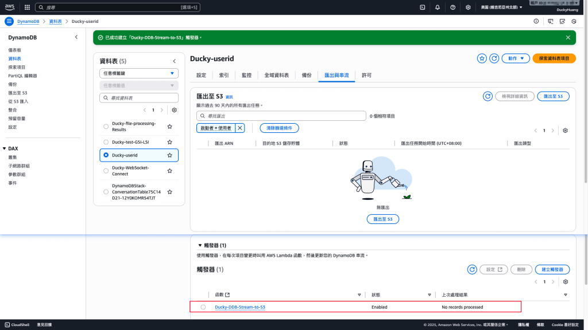Favorite the Ducky-test-GSI-LSI table
This screenshot has height=330, width=588.
point(169,142)
